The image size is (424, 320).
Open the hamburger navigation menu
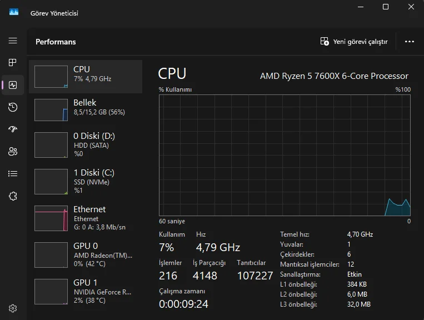[13, 41]
